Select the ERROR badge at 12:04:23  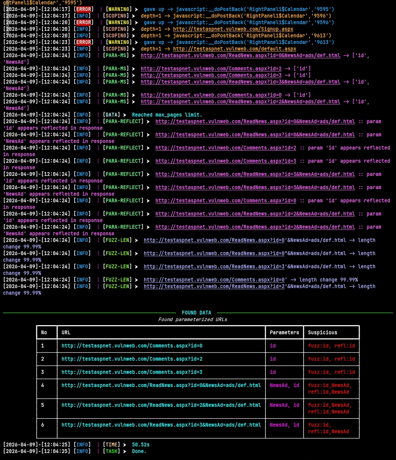tap(84, 42)
